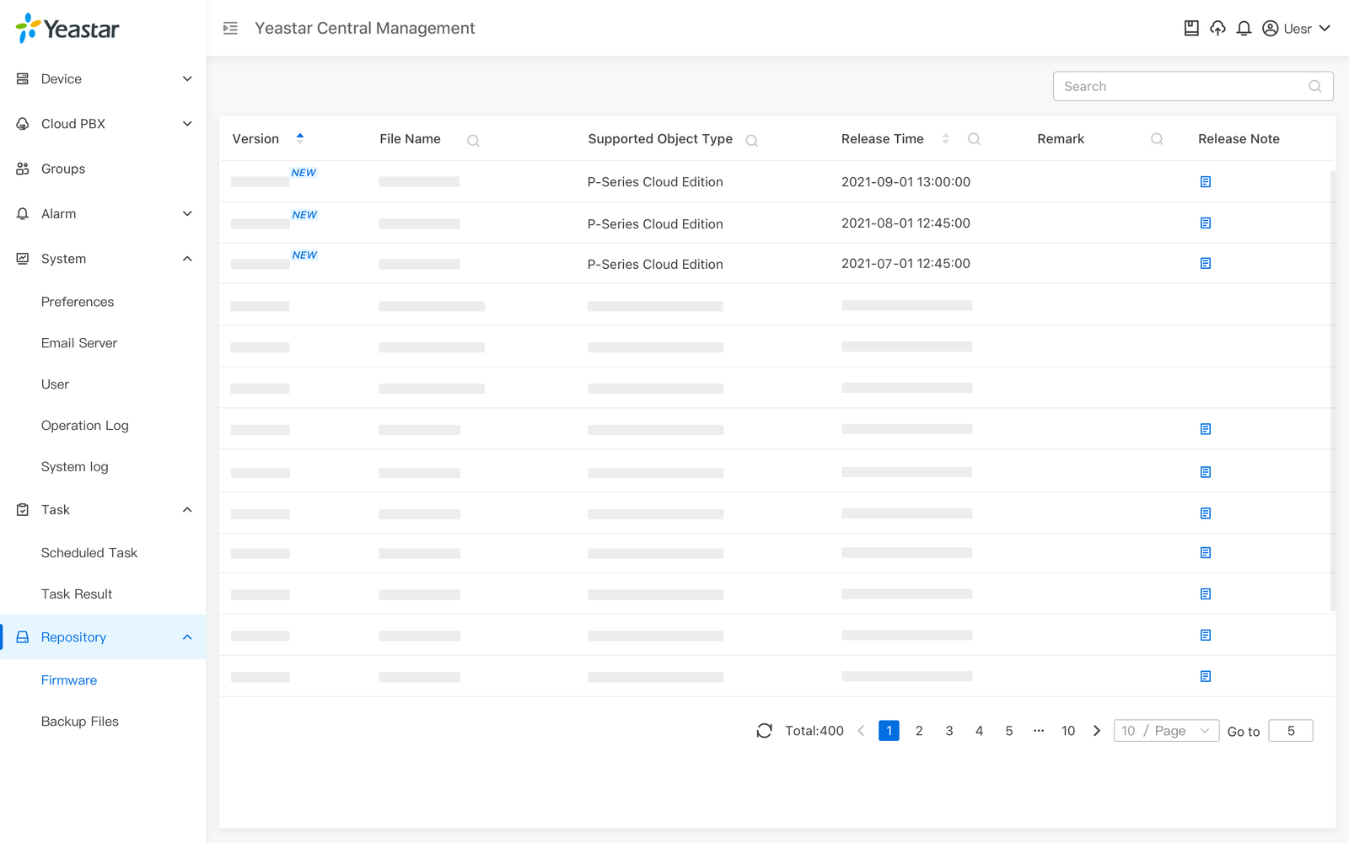This screenshot has height=843, width=1349.
Task: Expand the Alarm menu chevron
Action: click(x=187, y=213)
